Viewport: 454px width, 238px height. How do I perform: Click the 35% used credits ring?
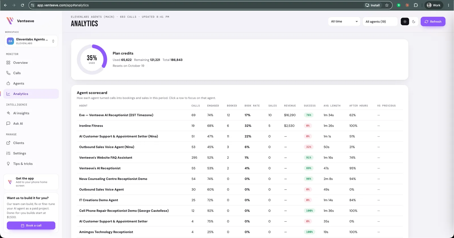(92, 59)
